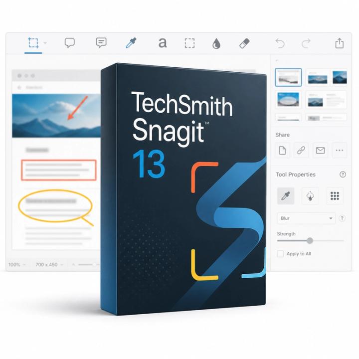Viewport: 359px width, 359px height.
Task: Open the oval lake thumbnail
Action: pyautogui.click(x=288, y=100)
